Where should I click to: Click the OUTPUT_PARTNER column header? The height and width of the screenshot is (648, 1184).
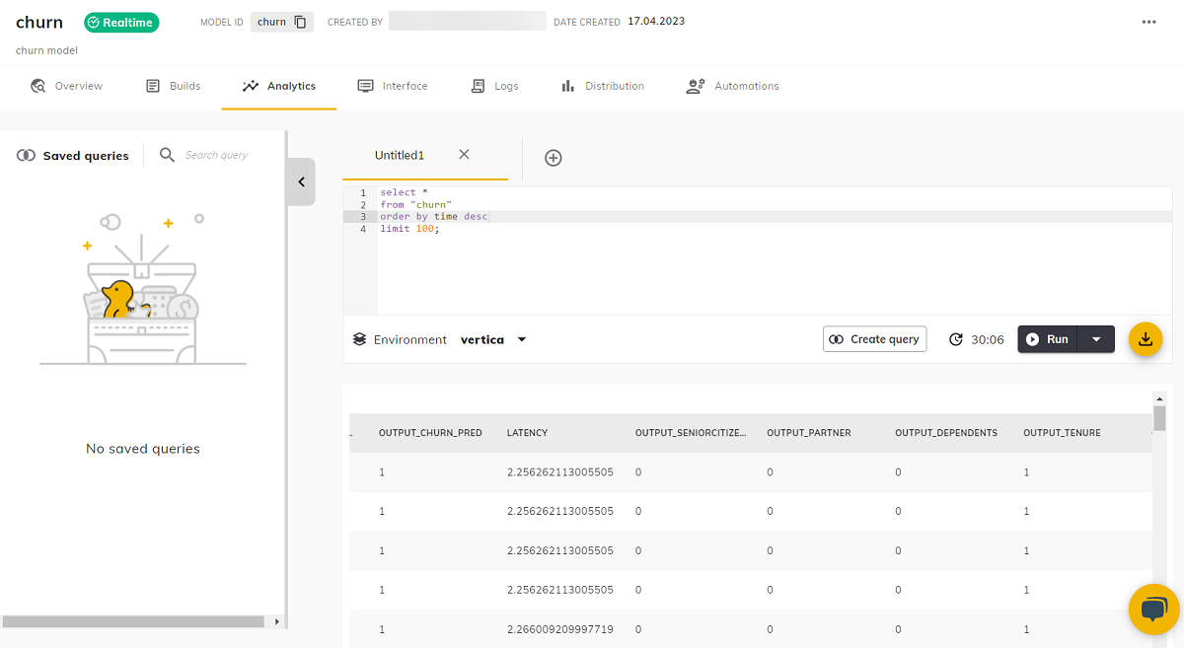[x=809, y=433]
